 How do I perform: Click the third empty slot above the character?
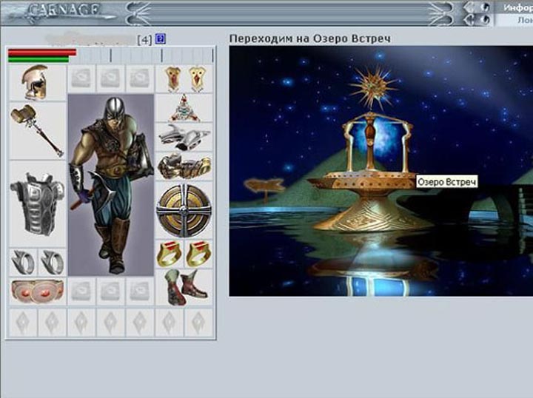140,78
